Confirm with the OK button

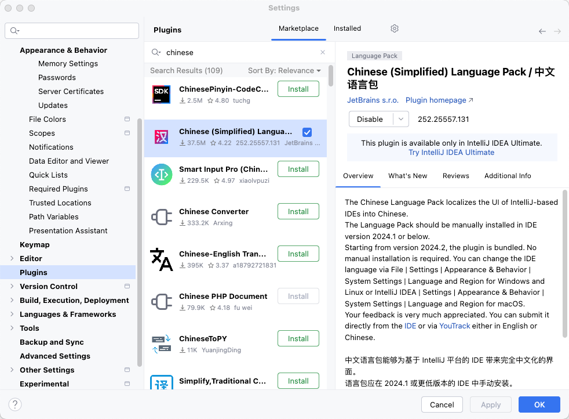(x=539, y=404)
